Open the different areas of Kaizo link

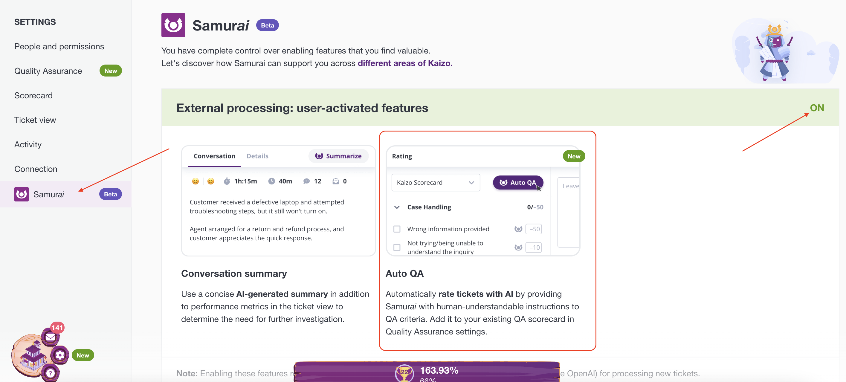tap(404, 63)
